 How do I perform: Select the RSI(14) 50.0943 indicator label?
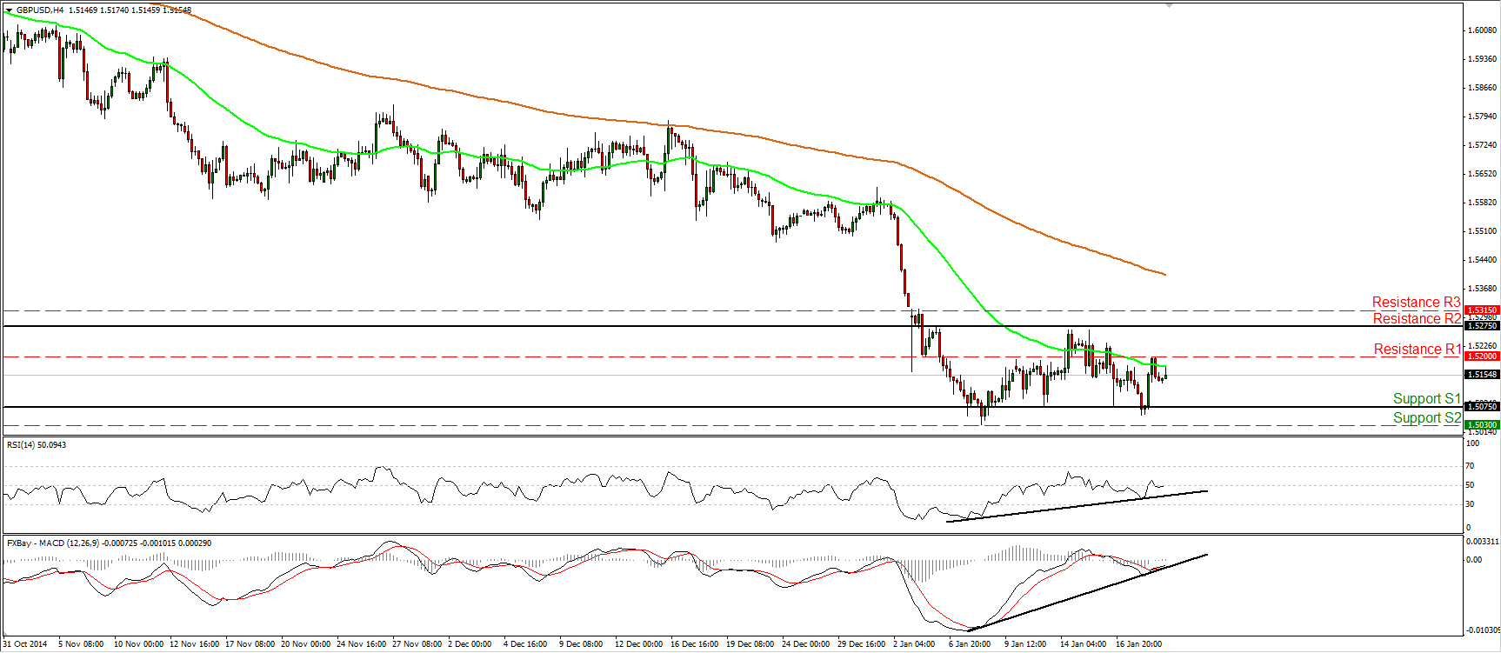pos(37,445)
